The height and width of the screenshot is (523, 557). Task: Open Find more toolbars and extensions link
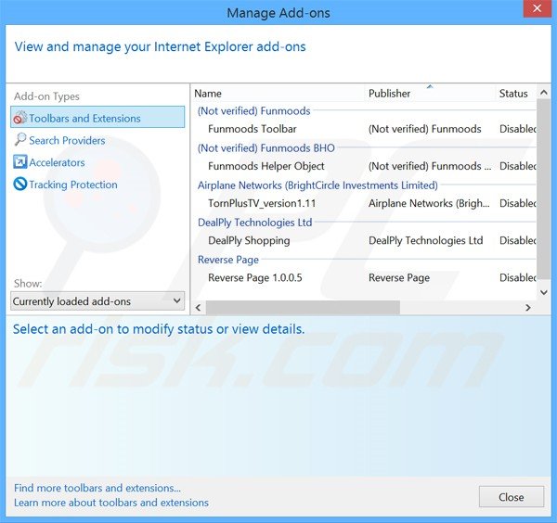click(x=97, y=489)
